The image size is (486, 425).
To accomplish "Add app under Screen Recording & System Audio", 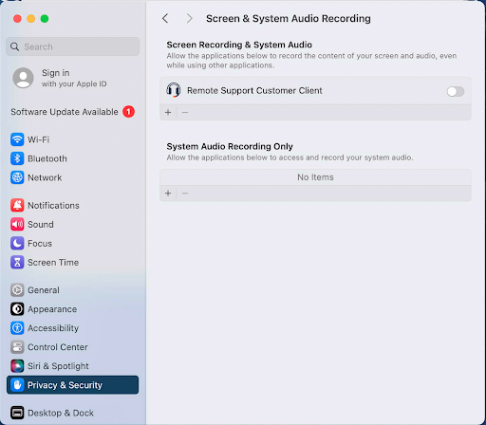I will (168, 112).
